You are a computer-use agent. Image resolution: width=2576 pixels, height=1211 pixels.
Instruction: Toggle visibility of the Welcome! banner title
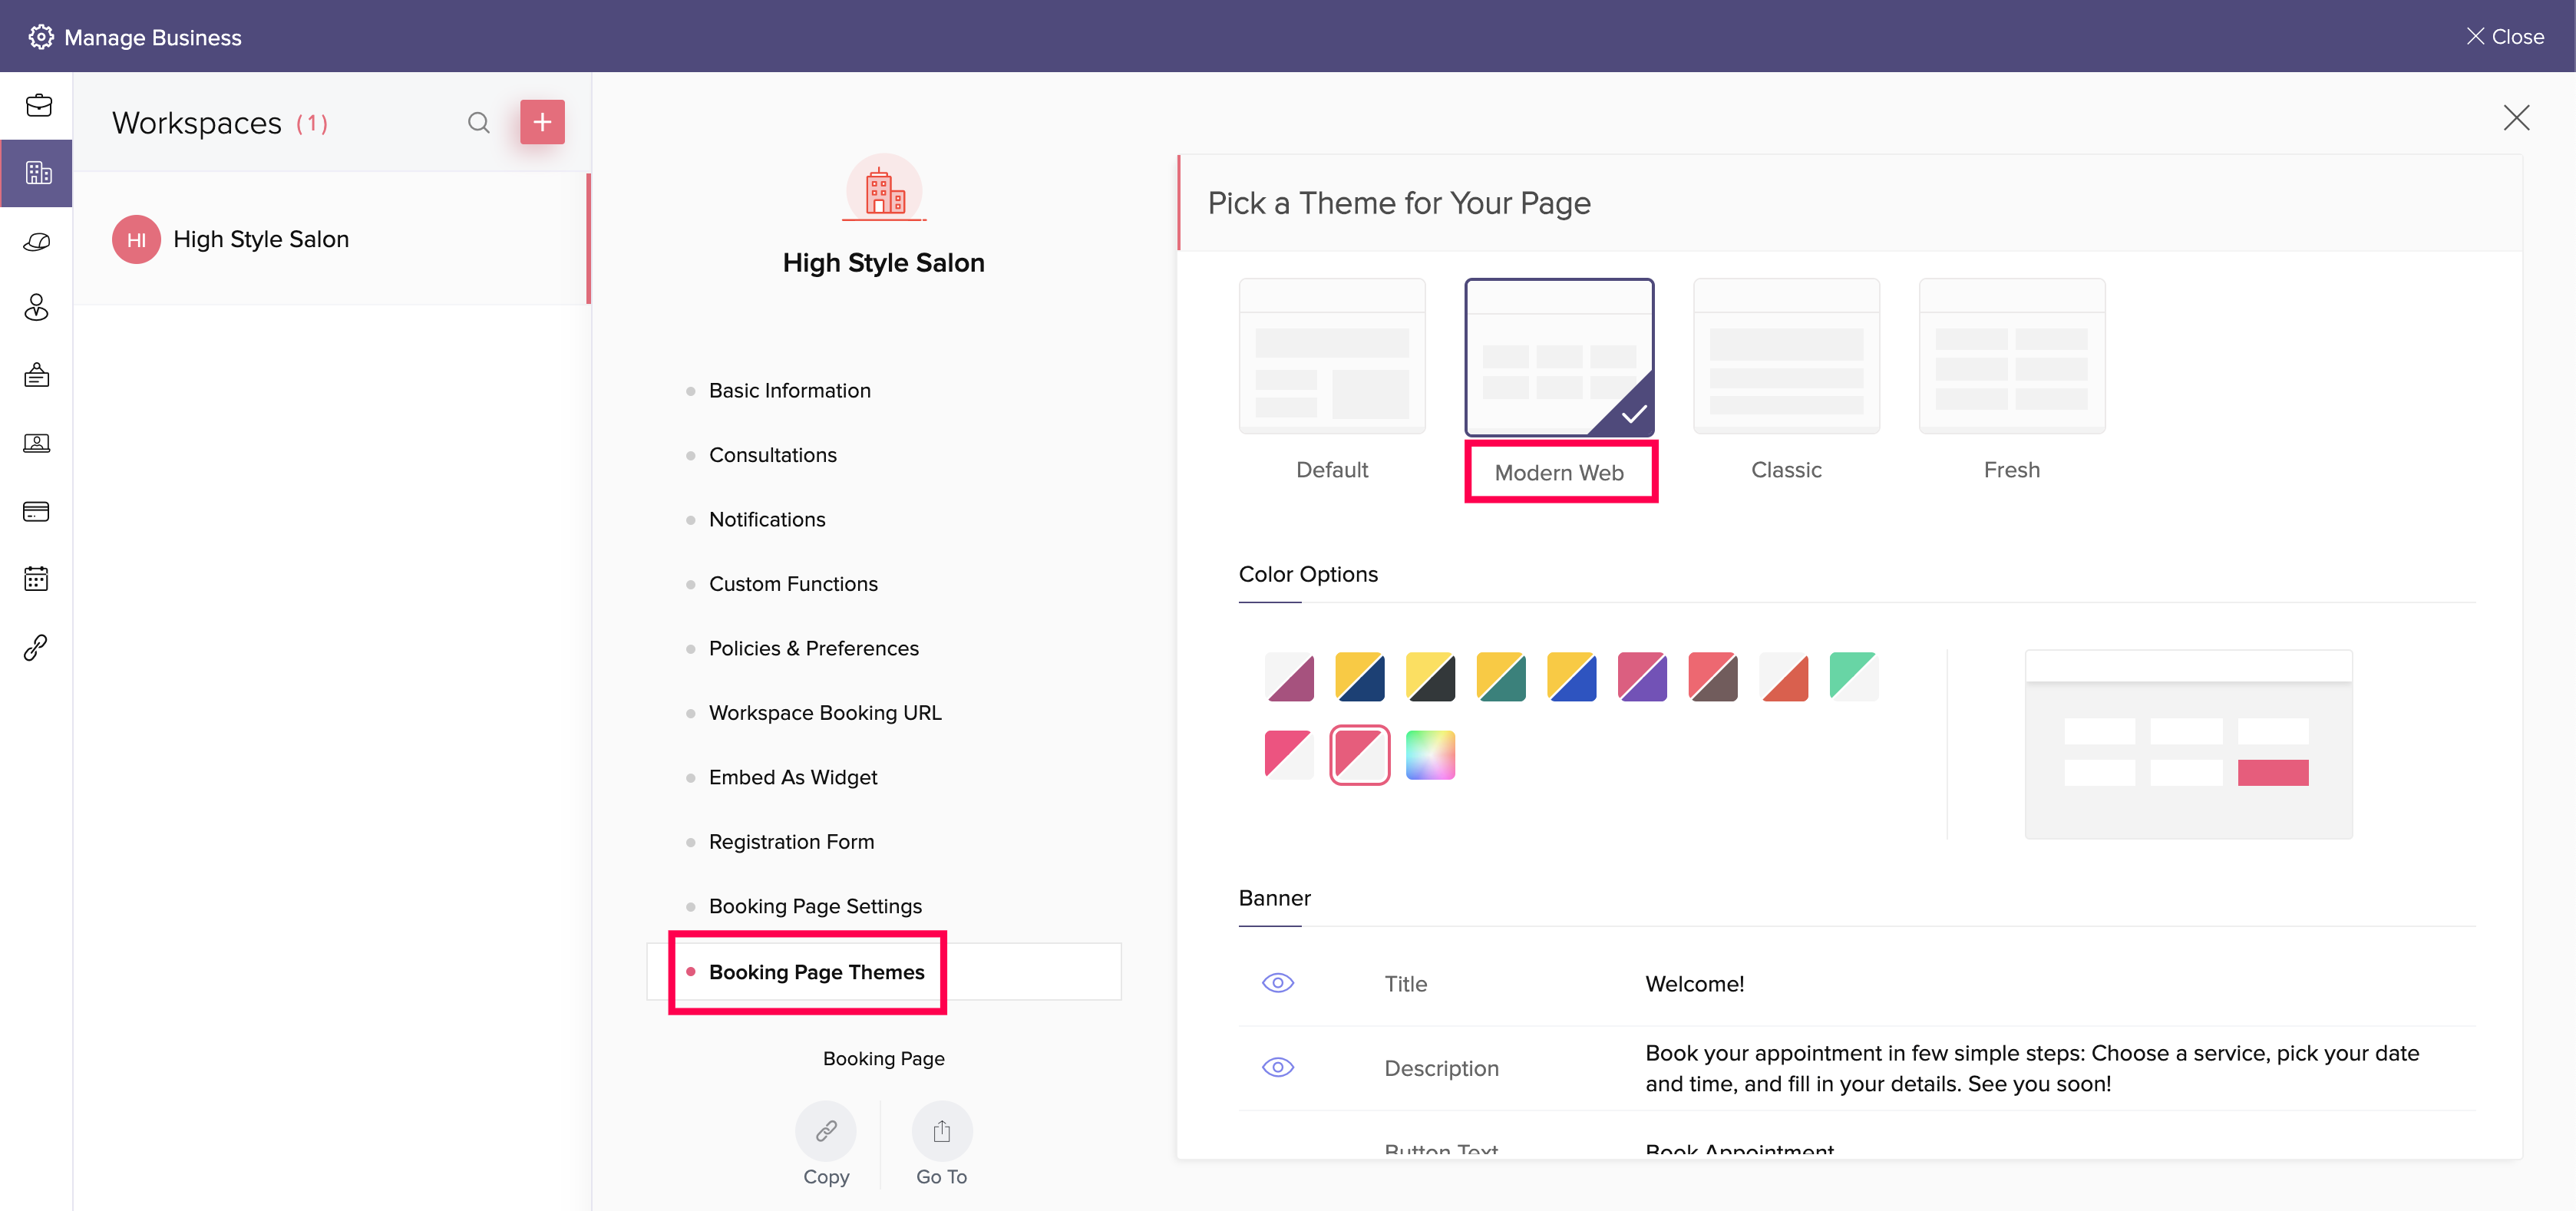1278,983
